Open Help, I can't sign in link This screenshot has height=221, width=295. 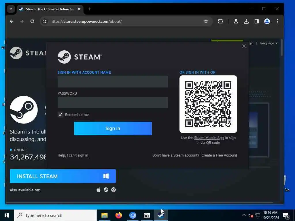pyautogui.click(x=73, y=155)
